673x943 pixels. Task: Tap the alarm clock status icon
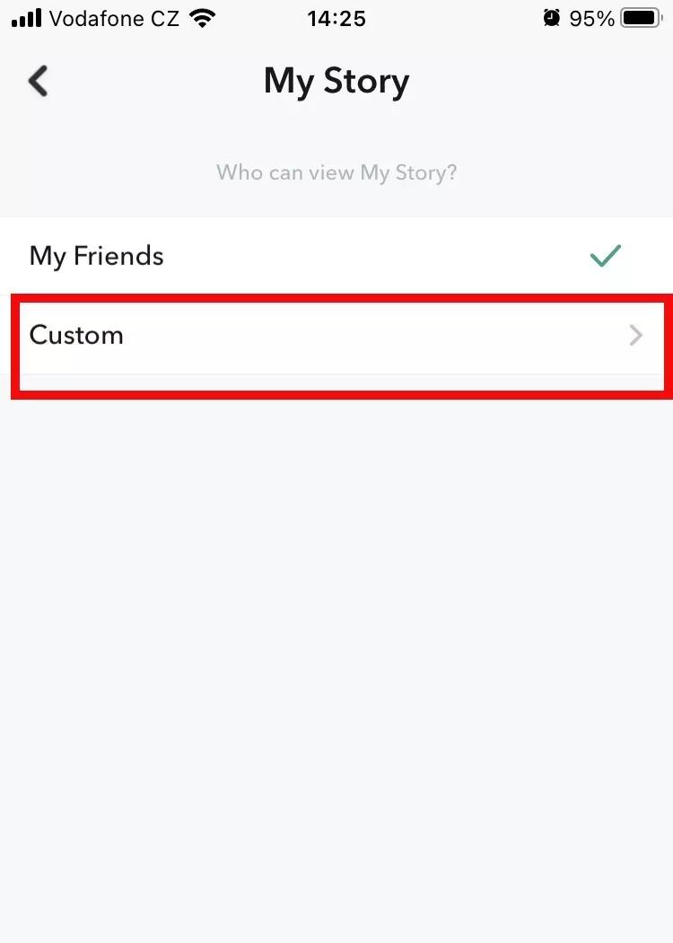551,18
